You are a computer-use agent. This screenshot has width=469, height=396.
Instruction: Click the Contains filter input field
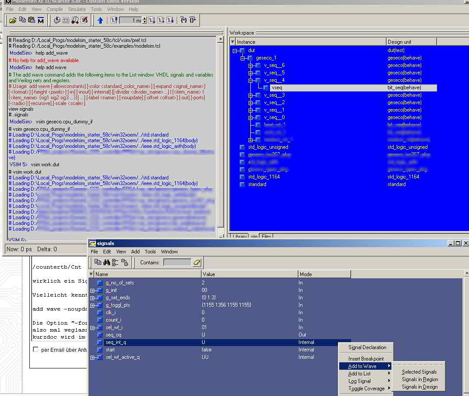pos(177,262)
